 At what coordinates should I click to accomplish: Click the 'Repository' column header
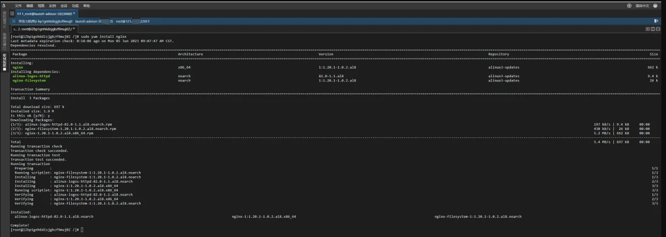(x=499, y=54)
